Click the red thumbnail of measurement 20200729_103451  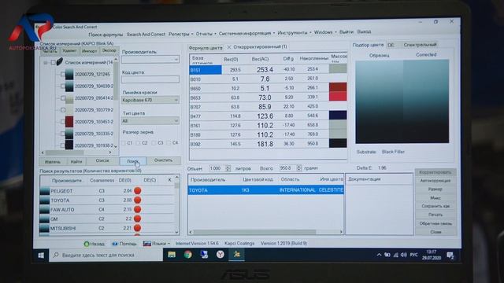(69, 122)
